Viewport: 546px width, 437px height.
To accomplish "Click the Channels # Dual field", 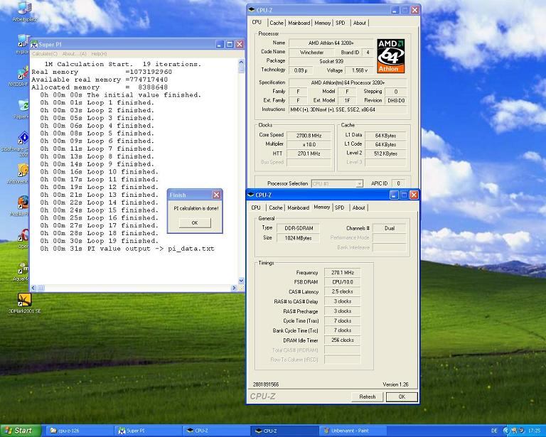I will click(390, 228).
